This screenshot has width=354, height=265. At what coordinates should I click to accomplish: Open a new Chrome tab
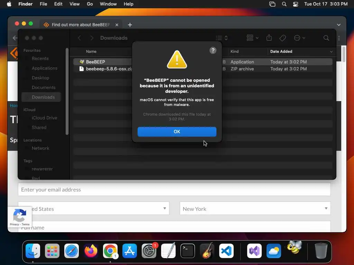130,25
